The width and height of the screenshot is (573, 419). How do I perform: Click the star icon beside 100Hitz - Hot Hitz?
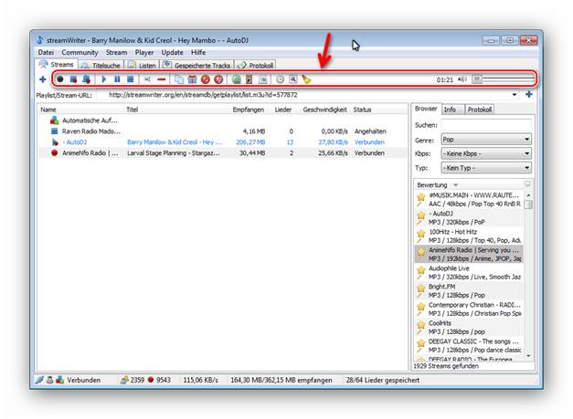[x=421, y=233]
